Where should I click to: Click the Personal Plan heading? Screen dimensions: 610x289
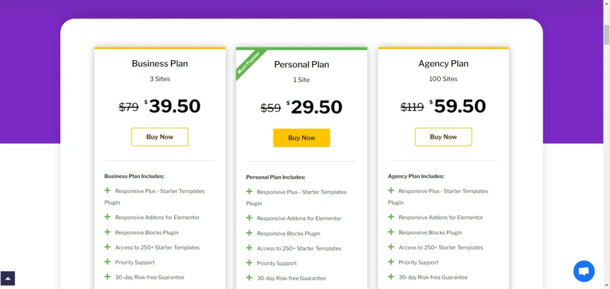[301, 65]
